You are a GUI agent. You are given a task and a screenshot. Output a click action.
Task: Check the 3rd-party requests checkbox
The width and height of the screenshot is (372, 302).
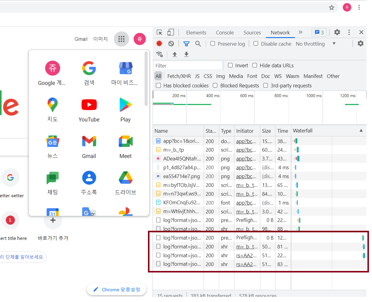[x=266, y=85]
